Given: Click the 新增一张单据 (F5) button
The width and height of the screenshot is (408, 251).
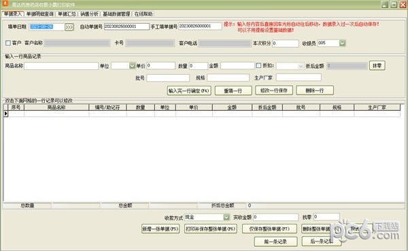Looking at the screenshot, I should pyautogui.click(x=160, y=229).
